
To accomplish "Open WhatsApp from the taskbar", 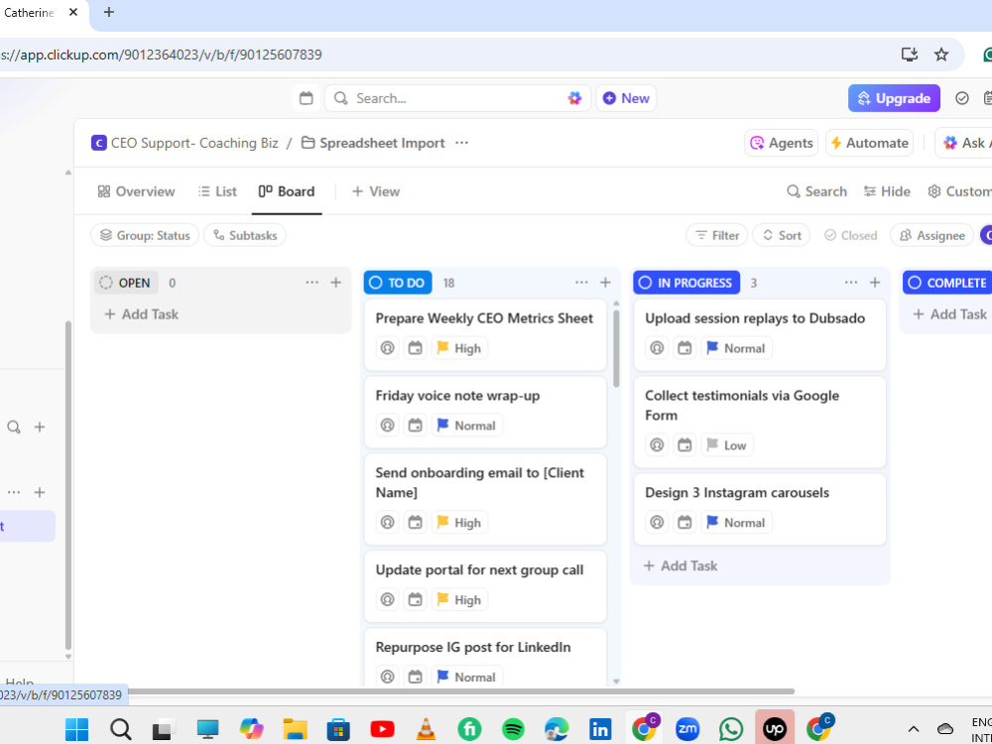I will pos(731,729).
